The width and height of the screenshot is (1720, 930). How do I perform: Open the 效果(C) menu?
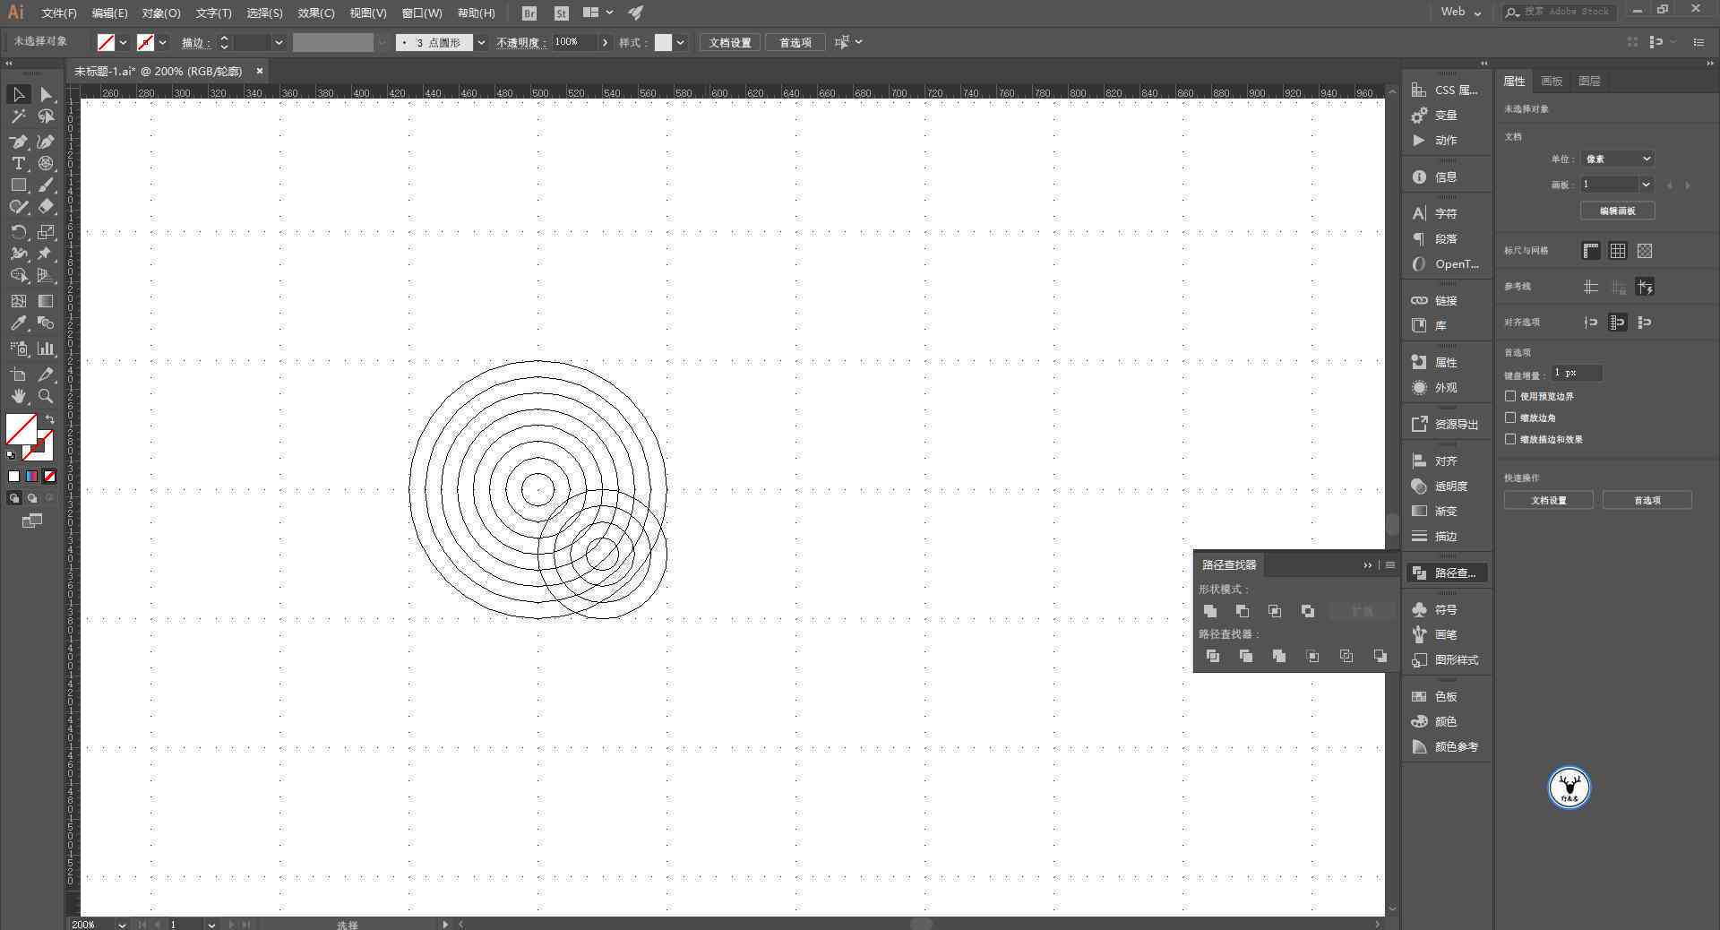tap(316, 13)
